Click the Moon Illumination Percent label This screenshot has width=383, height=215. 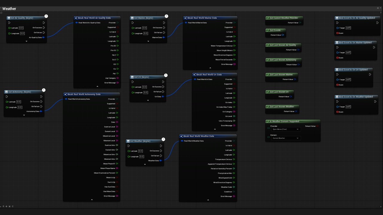click(x=104, y=173)
